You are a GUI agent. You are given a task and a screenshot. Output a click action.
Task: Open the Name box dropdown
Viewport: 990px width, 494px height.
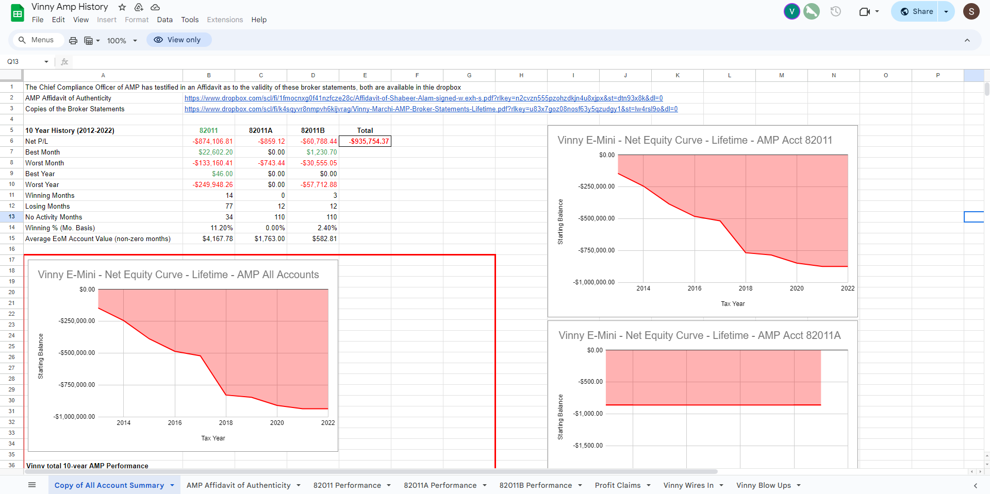click(46, 61)
